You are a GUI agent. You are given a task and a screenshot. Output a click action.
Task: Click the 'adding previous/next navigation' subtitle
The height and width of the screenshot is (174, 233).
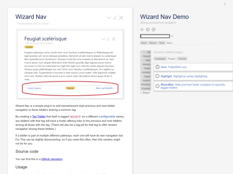158,23
